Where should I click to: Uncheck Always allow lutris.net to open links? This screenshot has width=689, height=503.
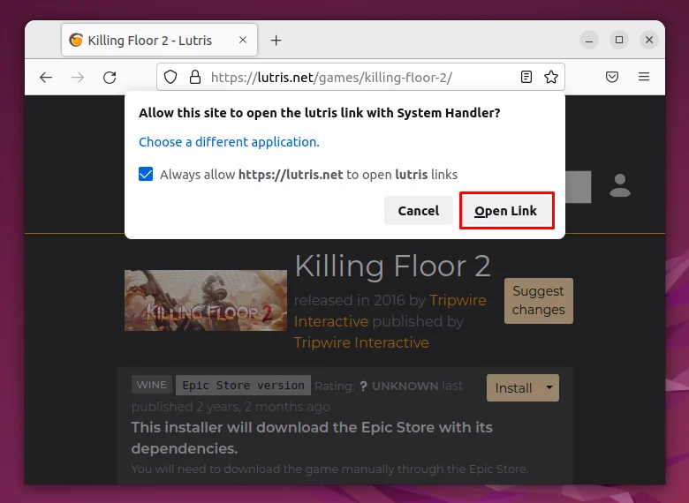pyautogui.click(x=146, y=174)
